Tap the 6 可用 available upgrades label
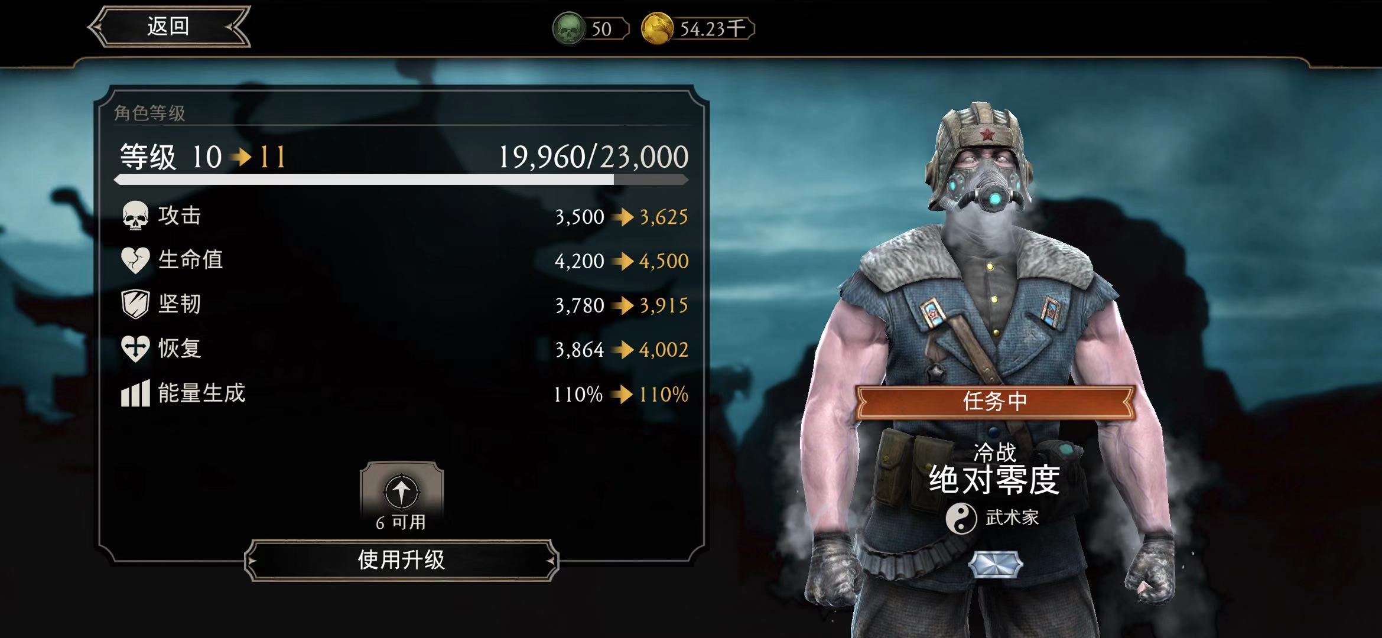1382x638 pixels. click(401, 522)
